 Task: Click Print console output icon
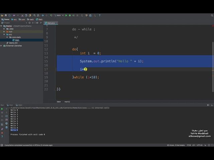point(7,124)
